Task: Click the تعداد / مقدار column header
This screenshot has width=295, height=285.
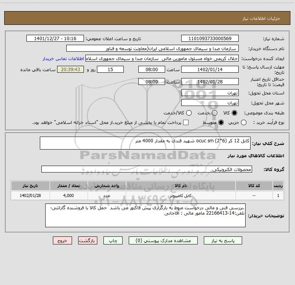Action: (69, 186)
